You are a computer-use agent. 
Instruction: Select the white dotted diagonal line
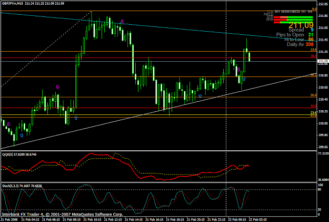pyautogui.click(x=46, y=49)
